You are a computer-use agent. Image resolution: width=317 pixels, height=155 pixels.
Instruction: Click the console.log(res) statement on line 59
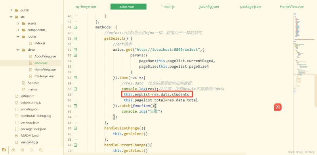140,89
